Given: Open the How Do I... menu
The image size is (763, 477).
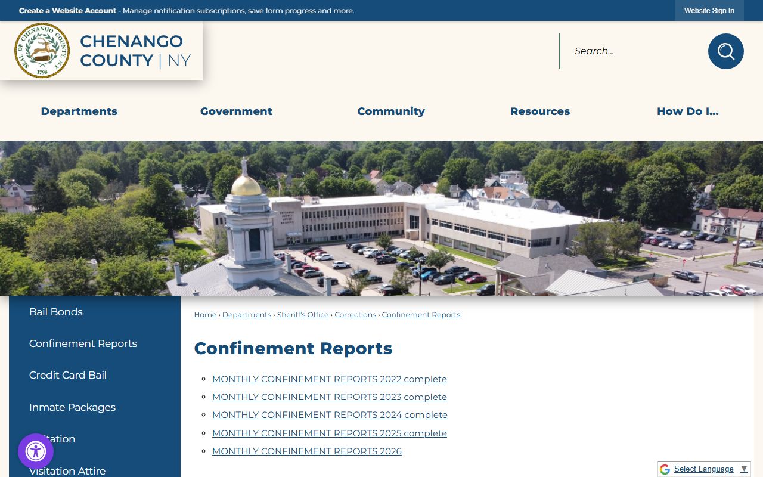Looking at the screenshot, I should 688,111.
